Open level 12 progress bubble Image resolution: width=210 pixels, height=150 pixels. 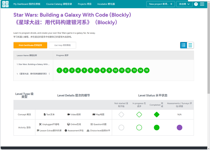pyautogui.click(x=128, y=70)
